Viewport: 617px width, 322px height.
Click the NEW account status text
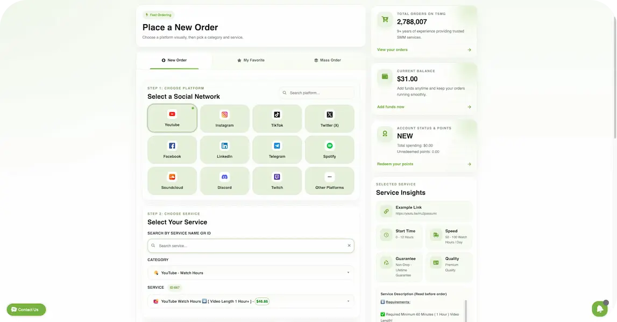point(405,136)
